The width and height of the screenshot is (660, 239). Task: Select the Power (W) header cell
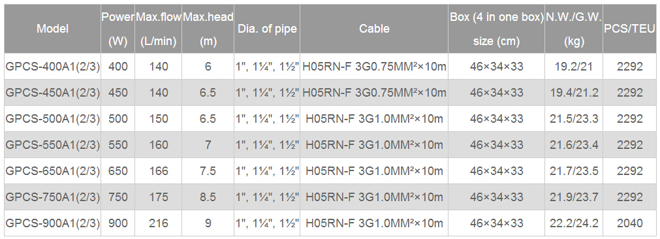click(118, 29)
